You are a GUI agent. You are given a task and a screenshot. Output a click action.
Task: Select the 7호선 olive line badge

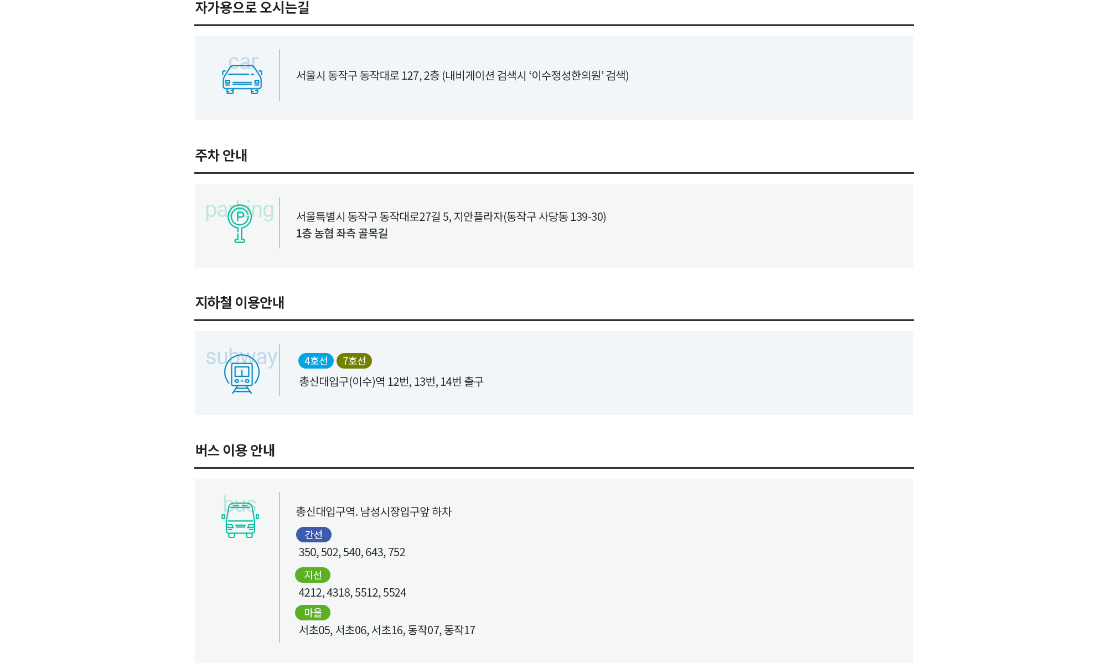pyautogui.click(x=354, y=361)
